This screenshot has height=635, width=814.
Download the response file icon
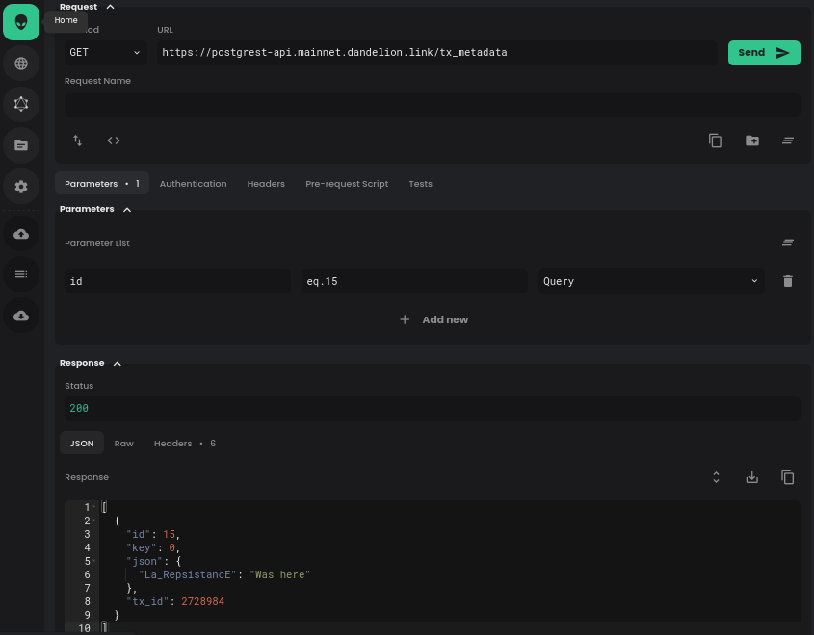751,477
